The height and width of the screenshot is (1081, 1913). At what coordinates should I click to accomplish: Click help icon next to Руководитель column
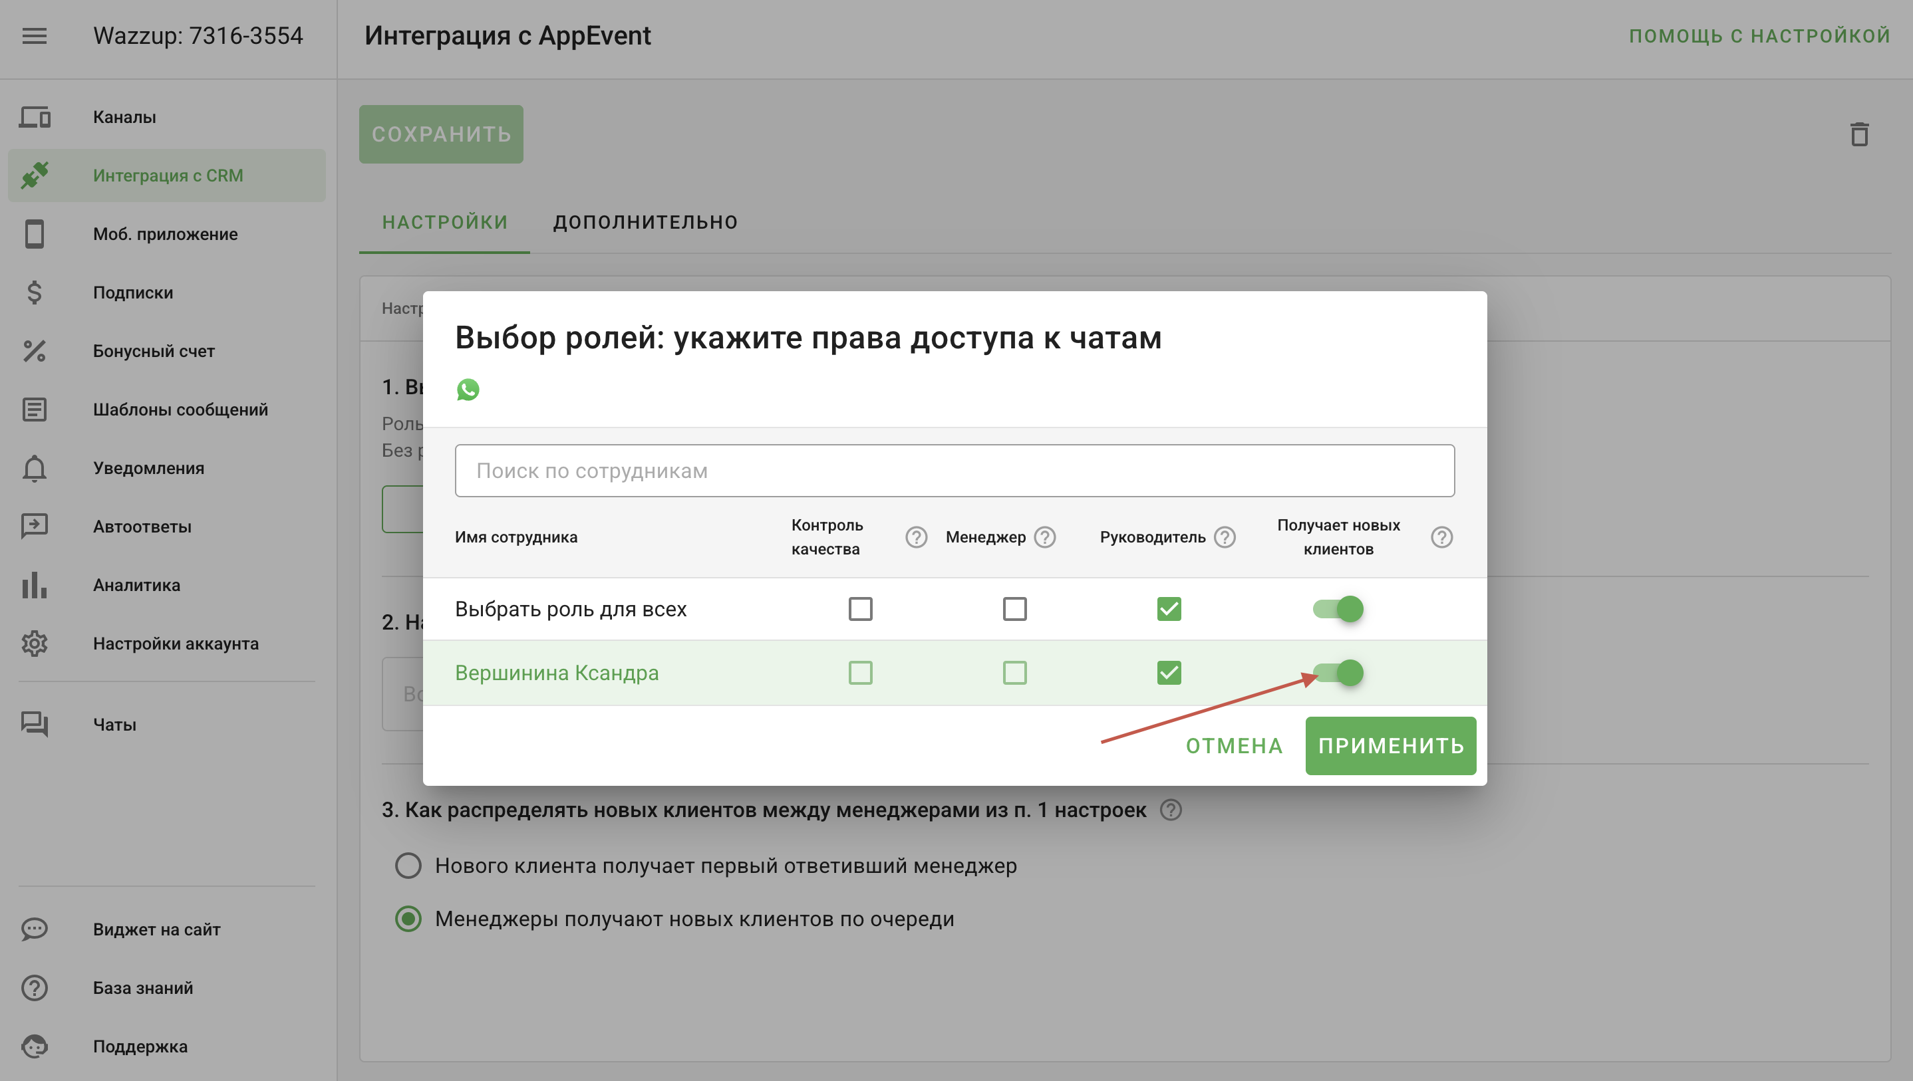point(1225,537)
